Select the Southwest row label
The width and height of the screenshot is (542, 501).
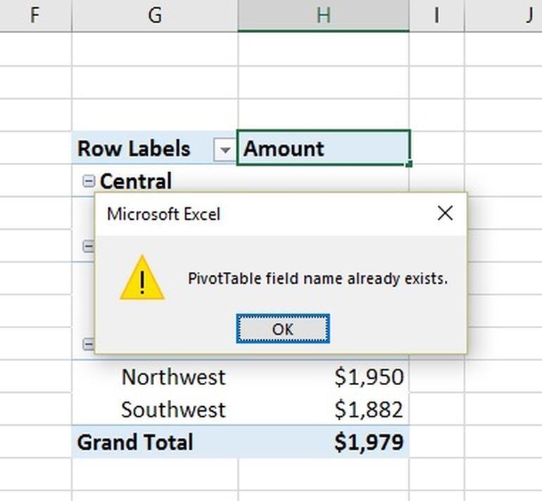pyautogui.click(x=174, y=410)
